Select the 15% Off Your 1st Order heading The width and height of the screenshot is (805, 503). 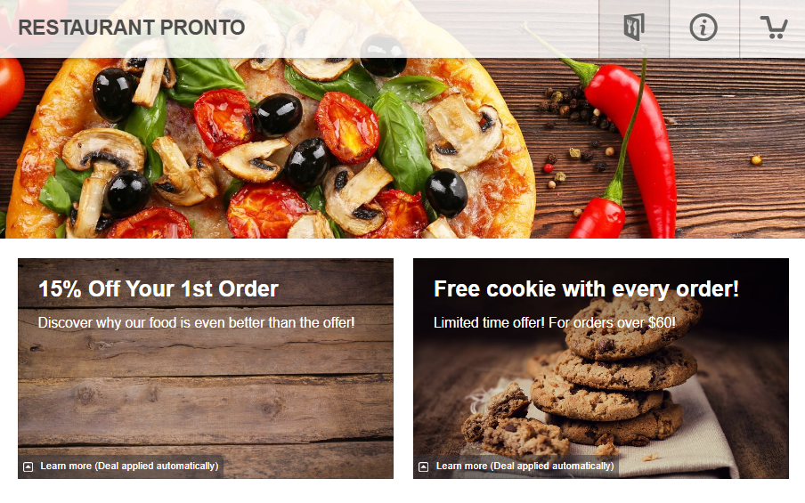pos(159,289)
